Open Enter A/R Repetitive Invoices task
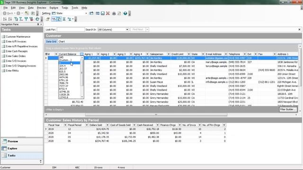Viewport: 303px width, 170px height. pos(22,46)
